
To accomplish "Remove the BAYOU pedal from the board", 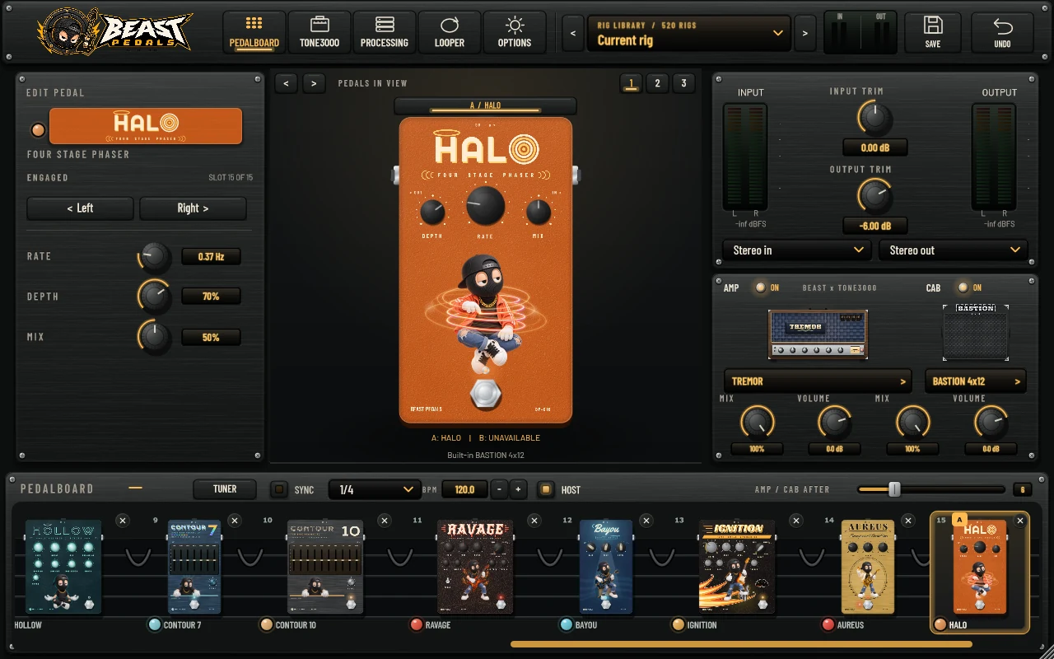I will pyautogui.click(x=646, y=521).
